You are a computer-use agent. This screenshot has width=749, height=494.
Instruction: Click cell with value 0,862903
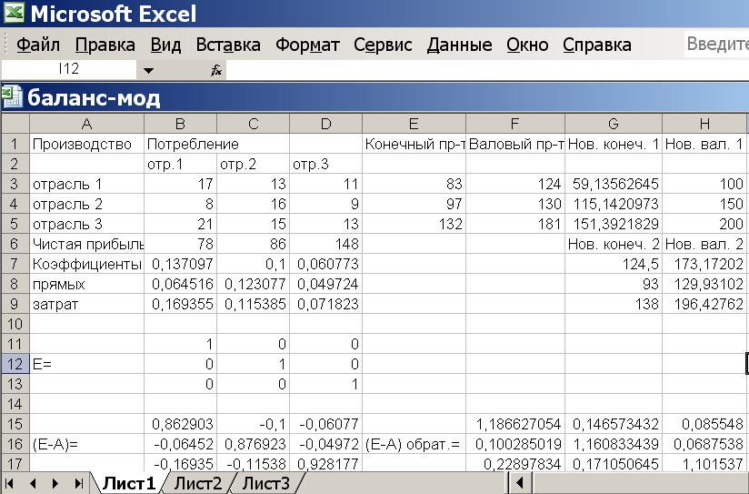180,424
